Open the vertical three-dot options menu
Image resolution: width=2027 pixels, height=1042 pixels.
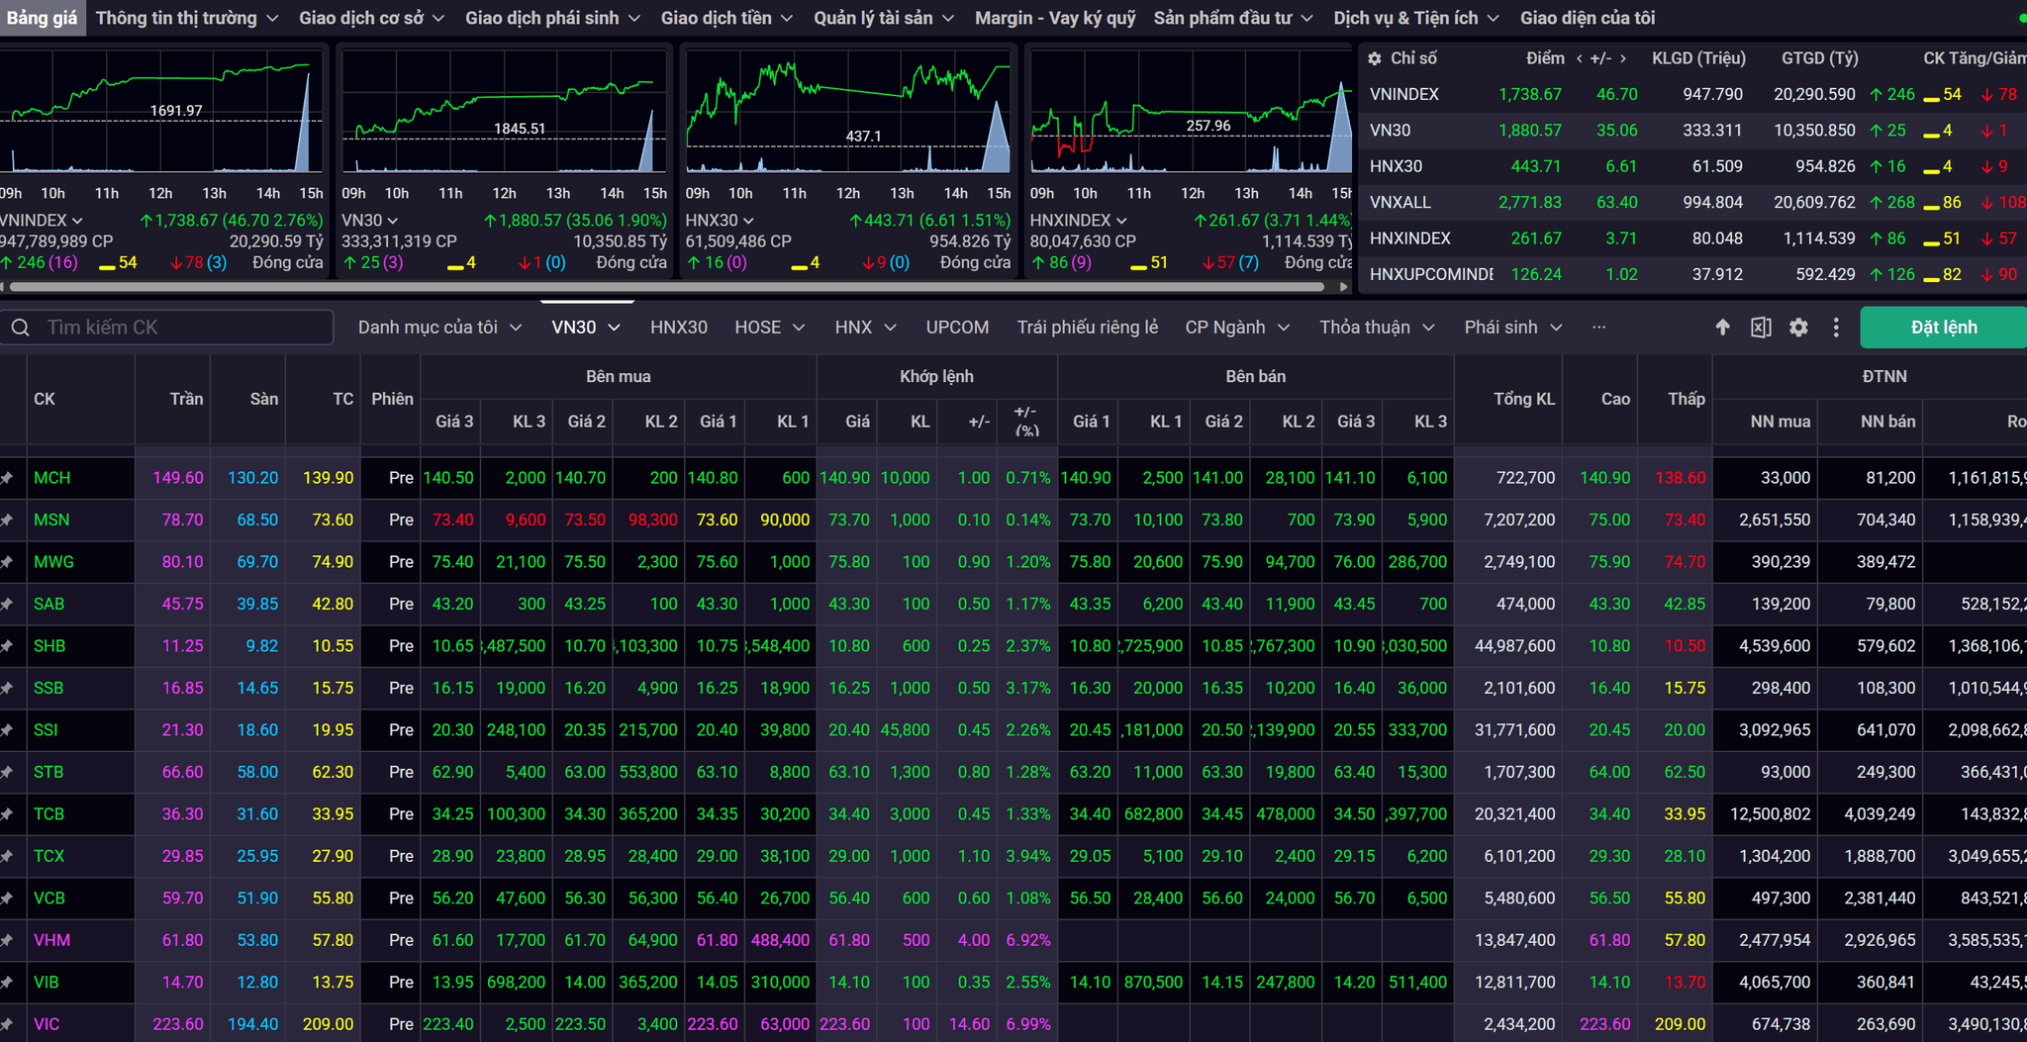point(1836,328)
